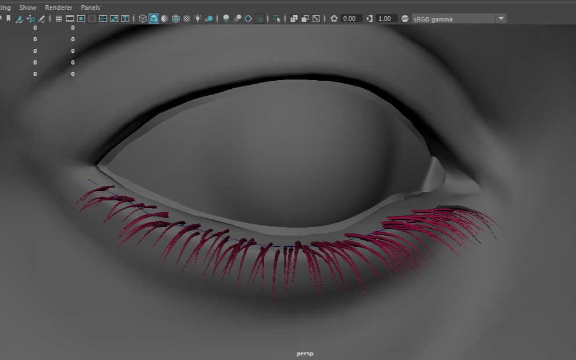Click the persp camera label
This screenshot has width=576, height=360.
(305, 353)
